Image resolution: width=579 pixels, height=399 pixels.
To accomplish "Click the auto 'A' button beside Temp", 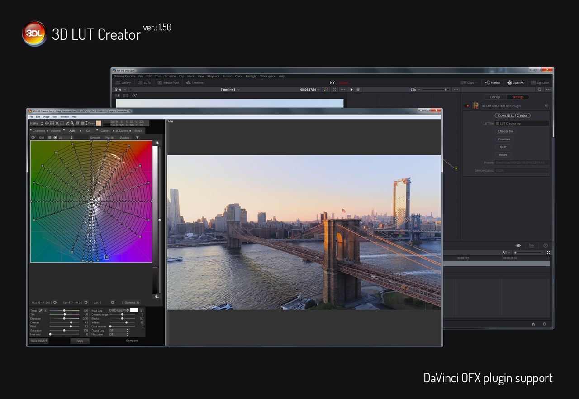I will point(45,311).
